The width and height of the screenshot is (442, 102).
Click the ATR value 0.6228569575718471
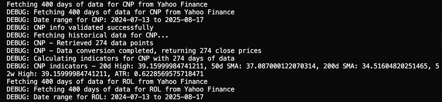[169, 74]
